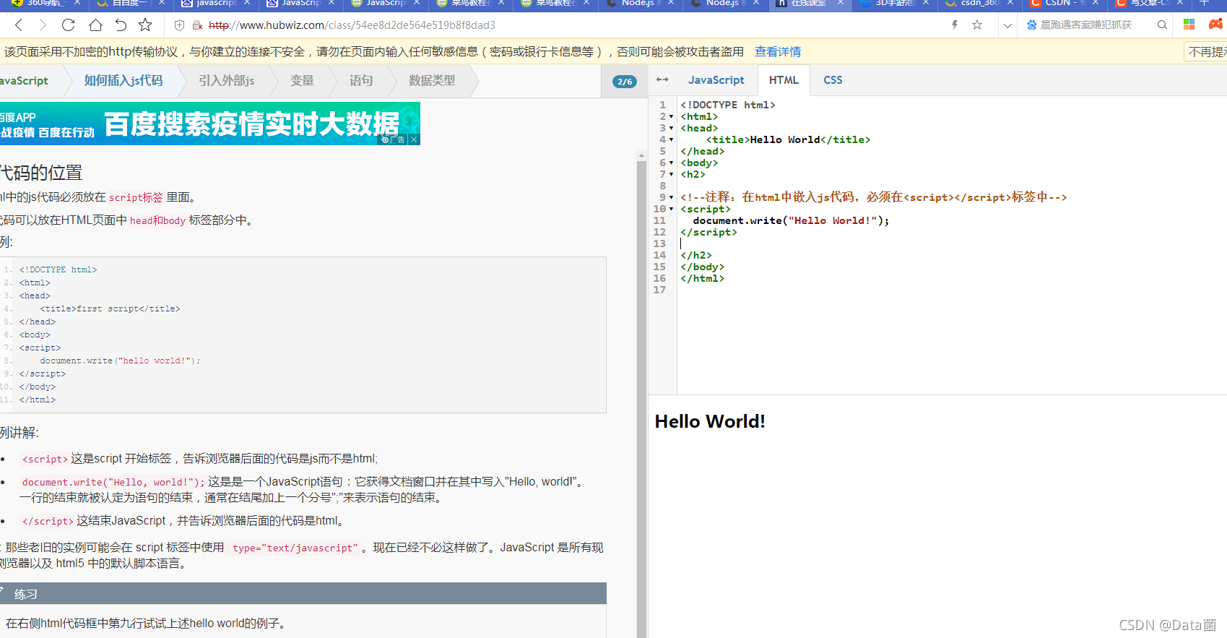This screenshot has width=1227, height=638.
Task: Click the left panel scrollbar up arrow
Action: pyautogui.click(x=641, y=155)
